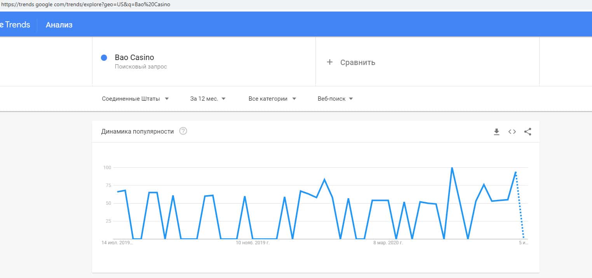Expand the Все категории dropdown

[272, 99]
